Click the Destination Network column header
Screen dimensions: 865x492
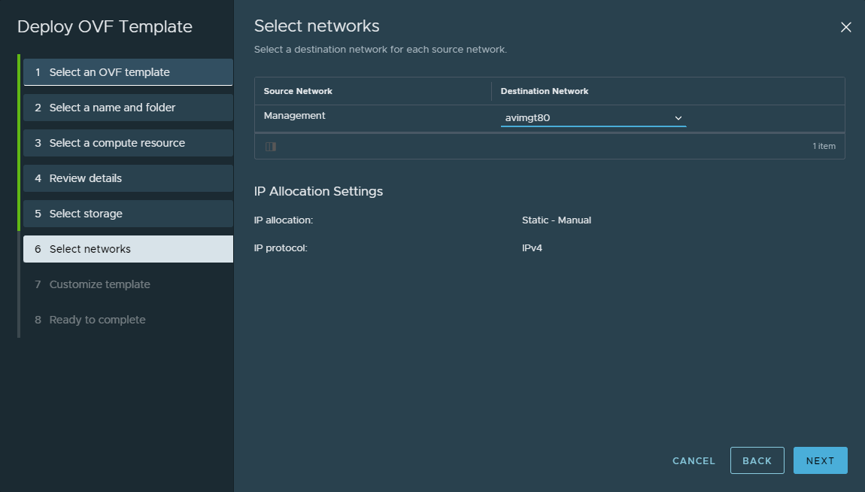[x=545, y=91]
